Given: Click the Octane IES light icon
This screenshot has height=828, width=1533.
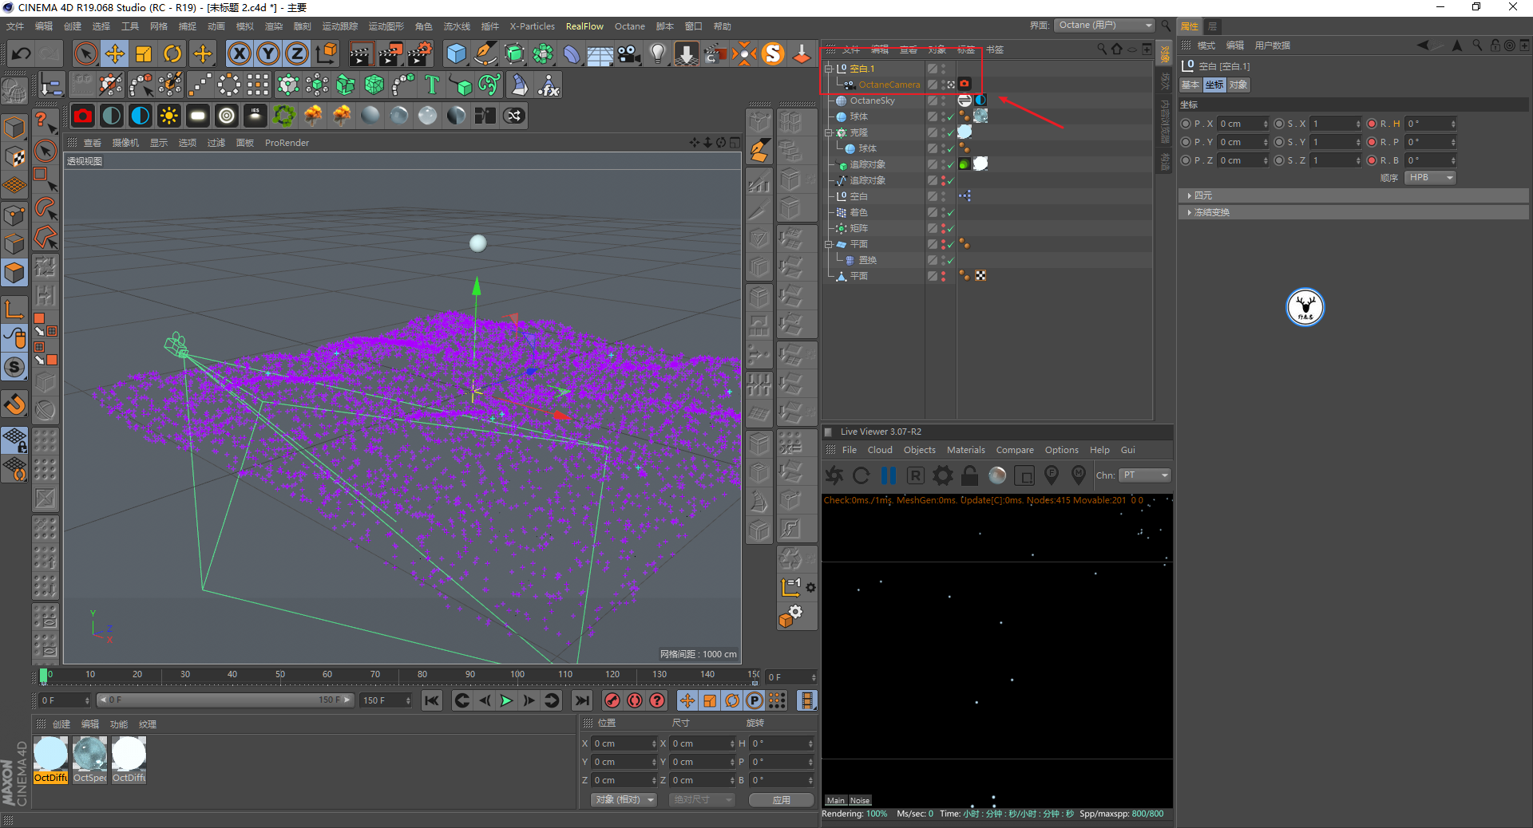Looking at the screenshot, I should (255, 116).
